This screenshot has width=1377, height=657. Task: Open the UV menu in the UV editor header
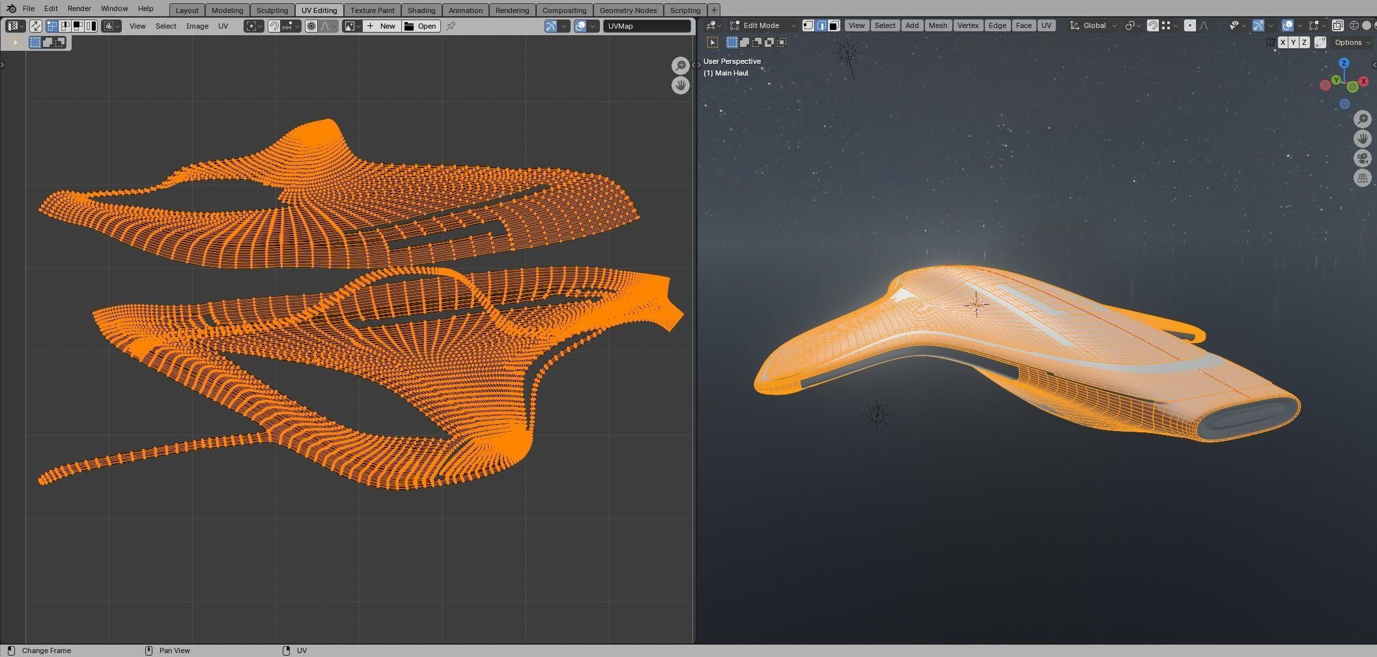[x=223, y=26]
